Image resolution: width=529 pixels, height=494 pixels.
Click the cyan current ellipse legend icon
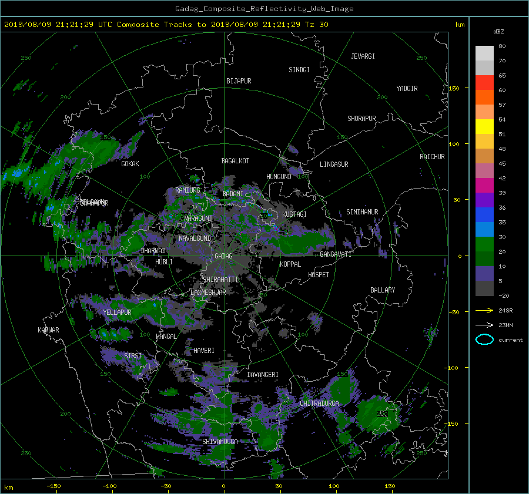(x=484, y=340)
